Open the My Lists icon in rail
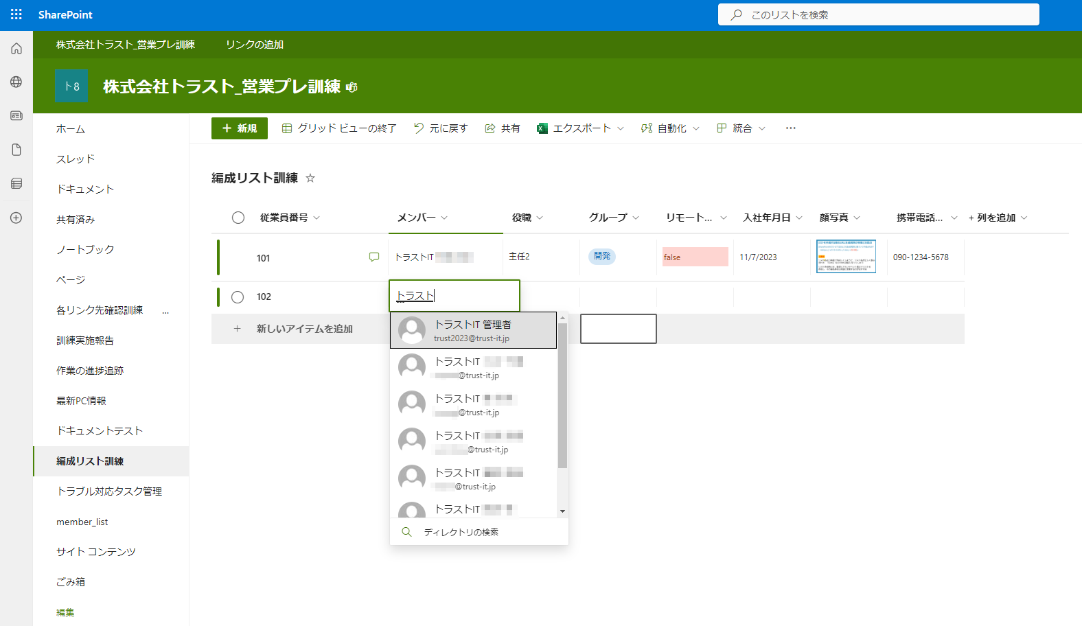Image resolution: width=1082 pixels, height=626 pixels. [x=16, y=184]
